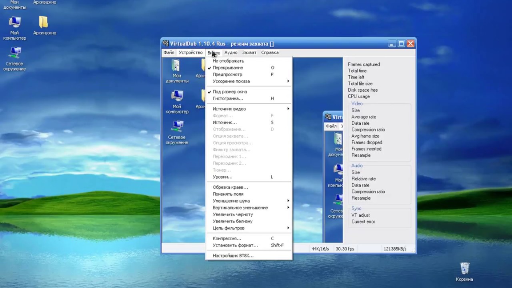512x288 pixels.
Task: Click VirtualDub title bar app icon
Action: (x=166, y=44)
